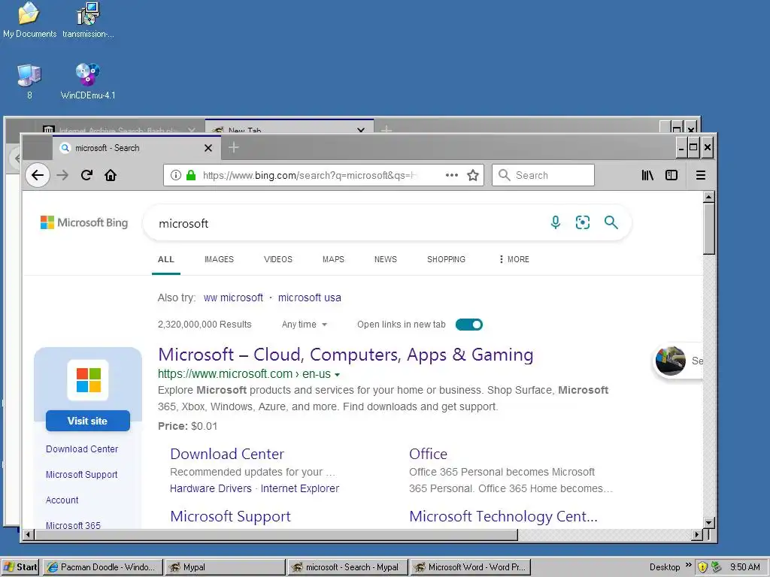The width and height of the screenshot is (770, 577).
Task: Click the forward navigation arrow
Action: tap(62, 175)
